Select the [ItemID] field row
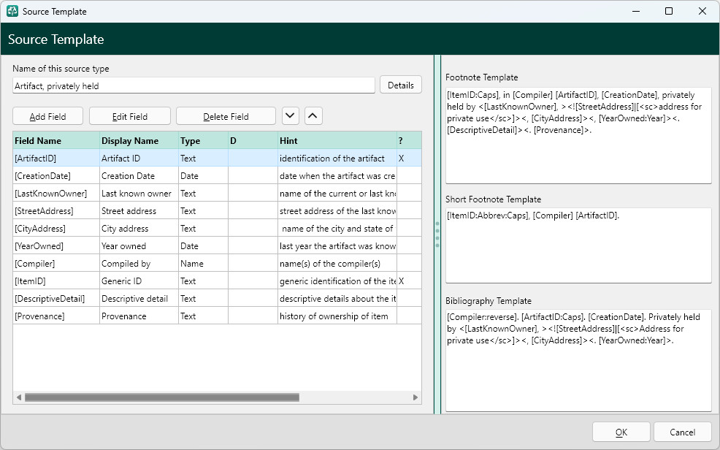 (217, 281)
